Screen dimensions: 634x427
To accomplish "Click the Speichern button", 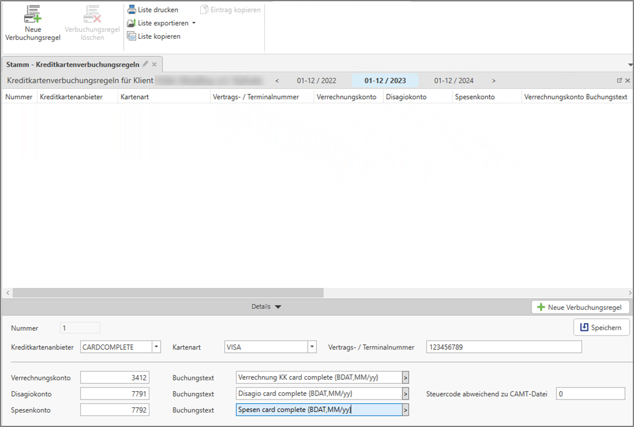I will [601, 327].
